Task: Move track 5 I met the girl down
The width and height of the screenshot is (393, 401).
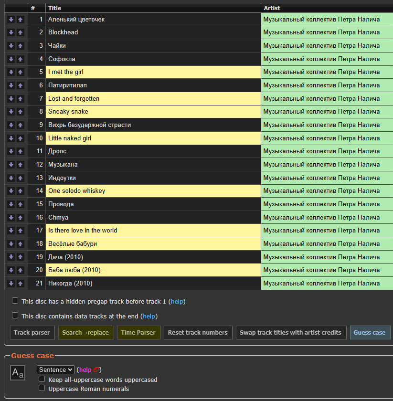Action: (11, 72)
